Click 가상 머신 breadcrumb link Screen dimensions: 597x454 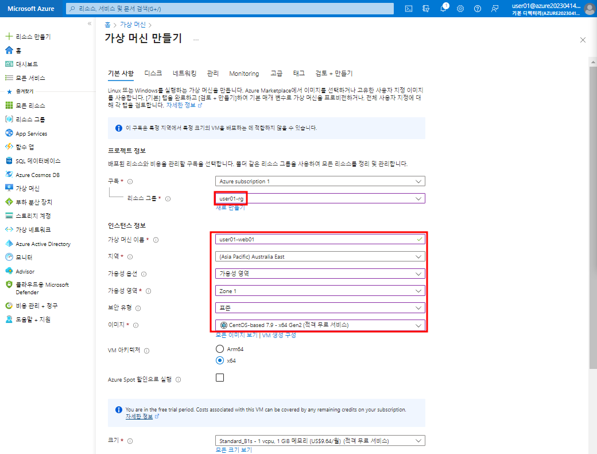[133, 24]
